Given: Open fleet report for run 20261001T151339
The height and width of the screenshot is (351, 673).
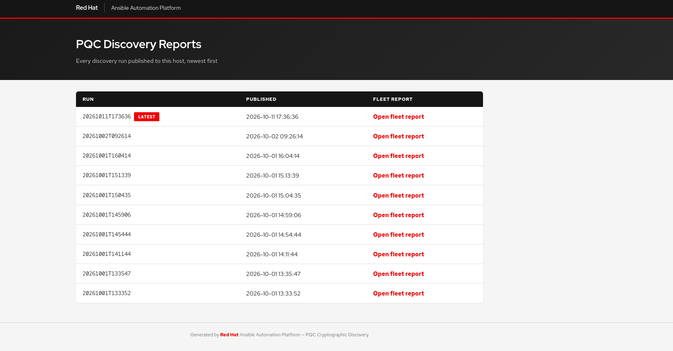Looking at the screenshot, I should (x=398, y=175).
